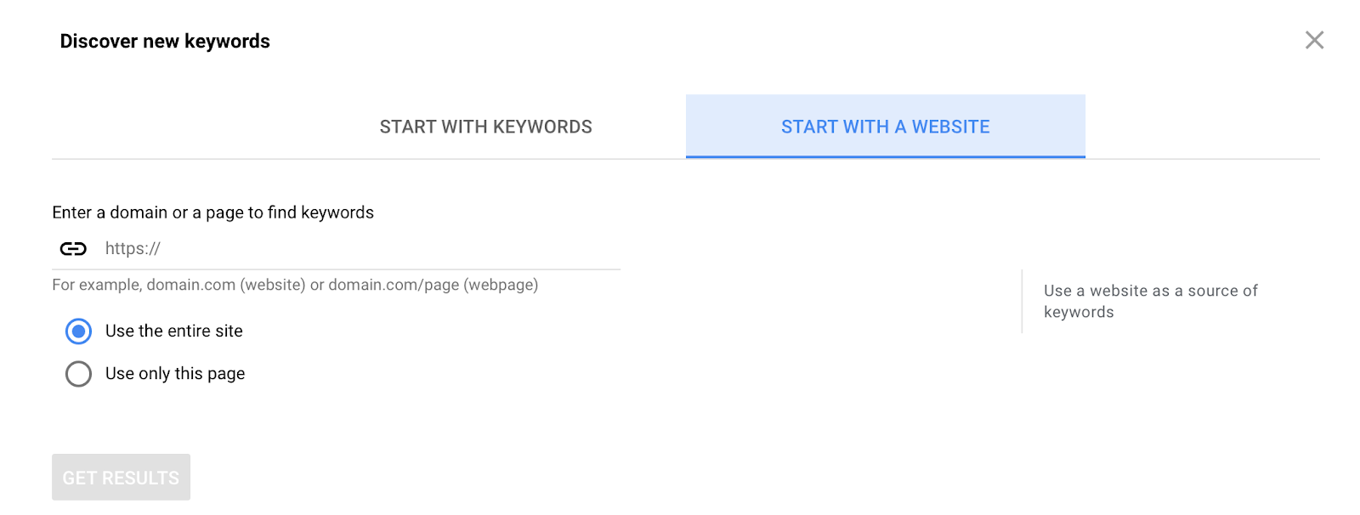1360x515 pixels.
Task: Close the Discover new keywords dialog
Action: pyautogui.click(x=1314, y=40)
